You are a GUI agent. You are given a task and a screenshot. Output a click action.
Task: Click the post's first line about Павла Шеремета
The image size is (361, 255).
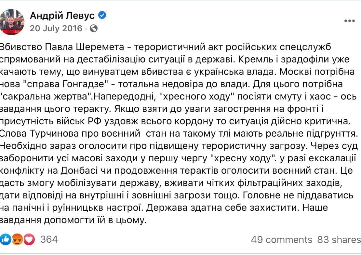point(165,47)
